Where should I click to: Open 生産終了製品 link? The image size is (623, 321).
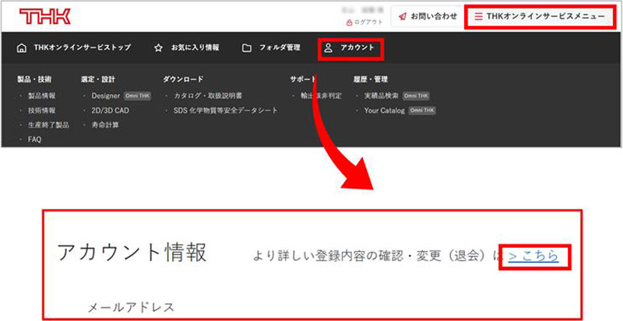point(48,125)
